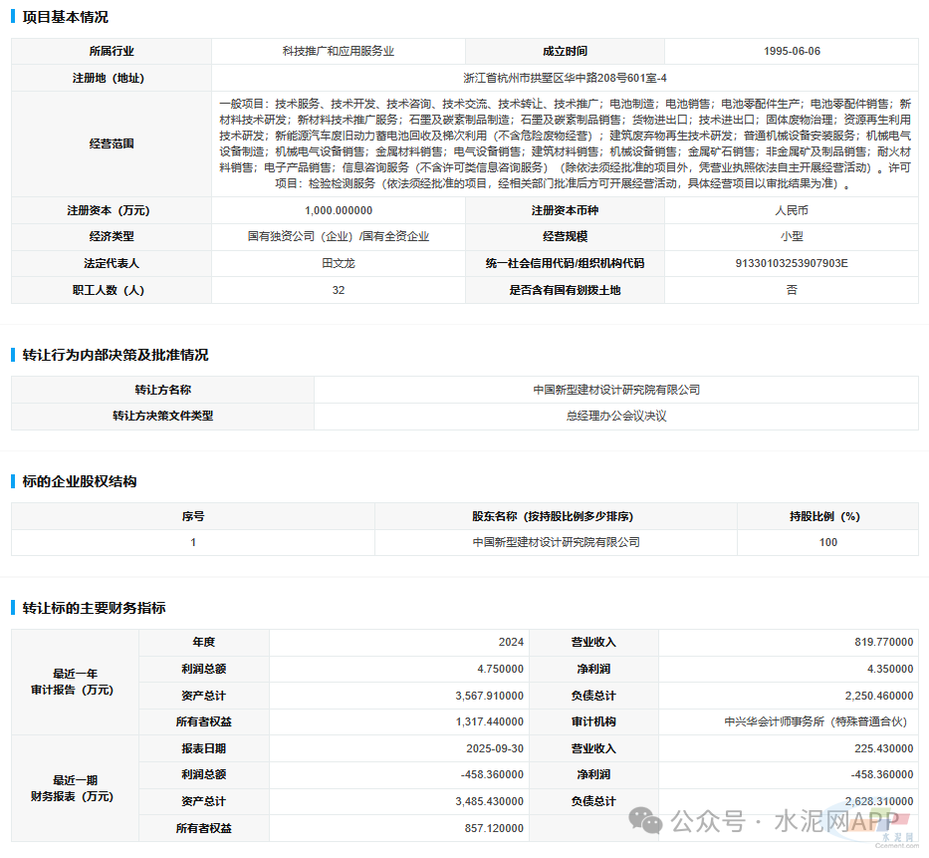Click the report date 2025-09-30
The height and width of the screenshot is (858, 929).
tap(493, 748)
